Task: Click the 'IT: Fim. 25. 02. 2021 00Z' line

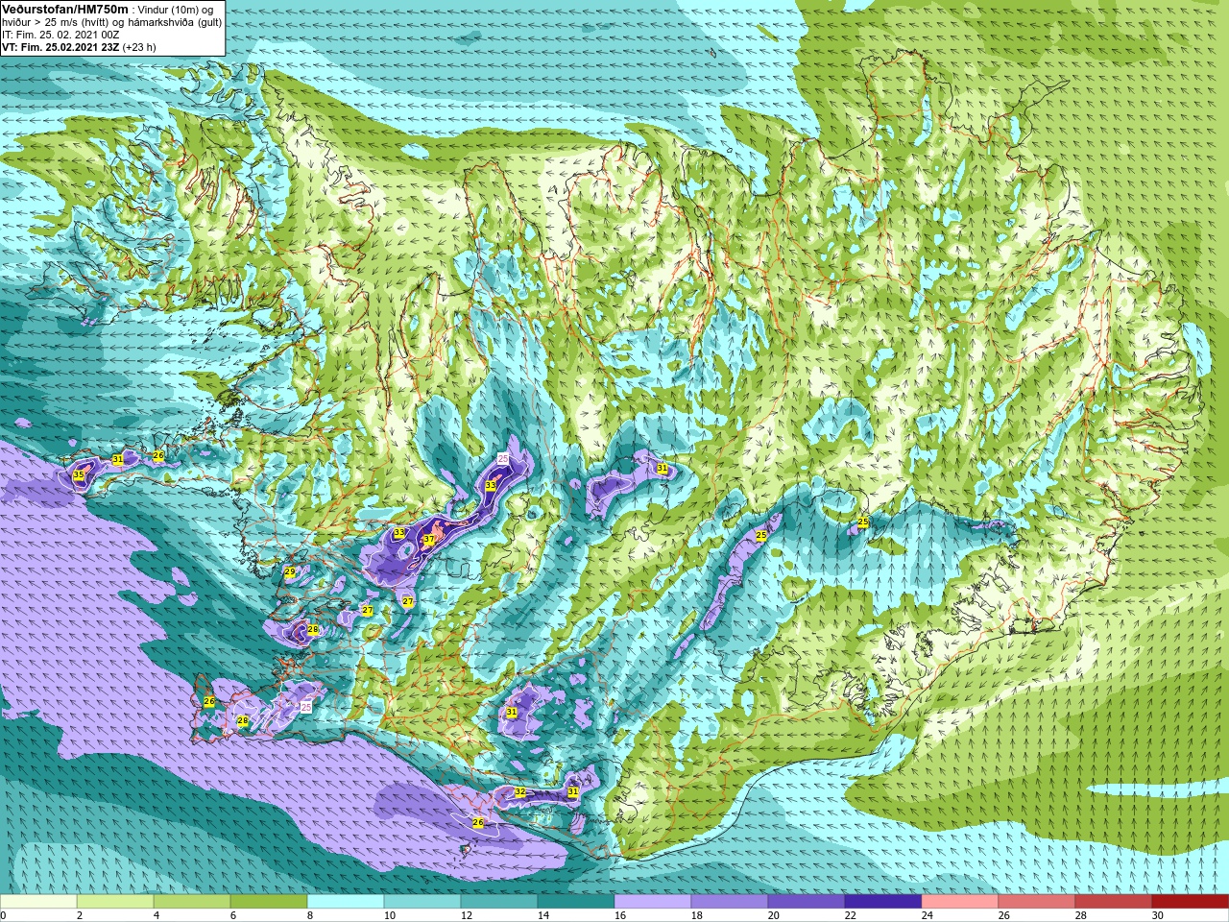Action: pyautogui.click(x=60, y=35)
